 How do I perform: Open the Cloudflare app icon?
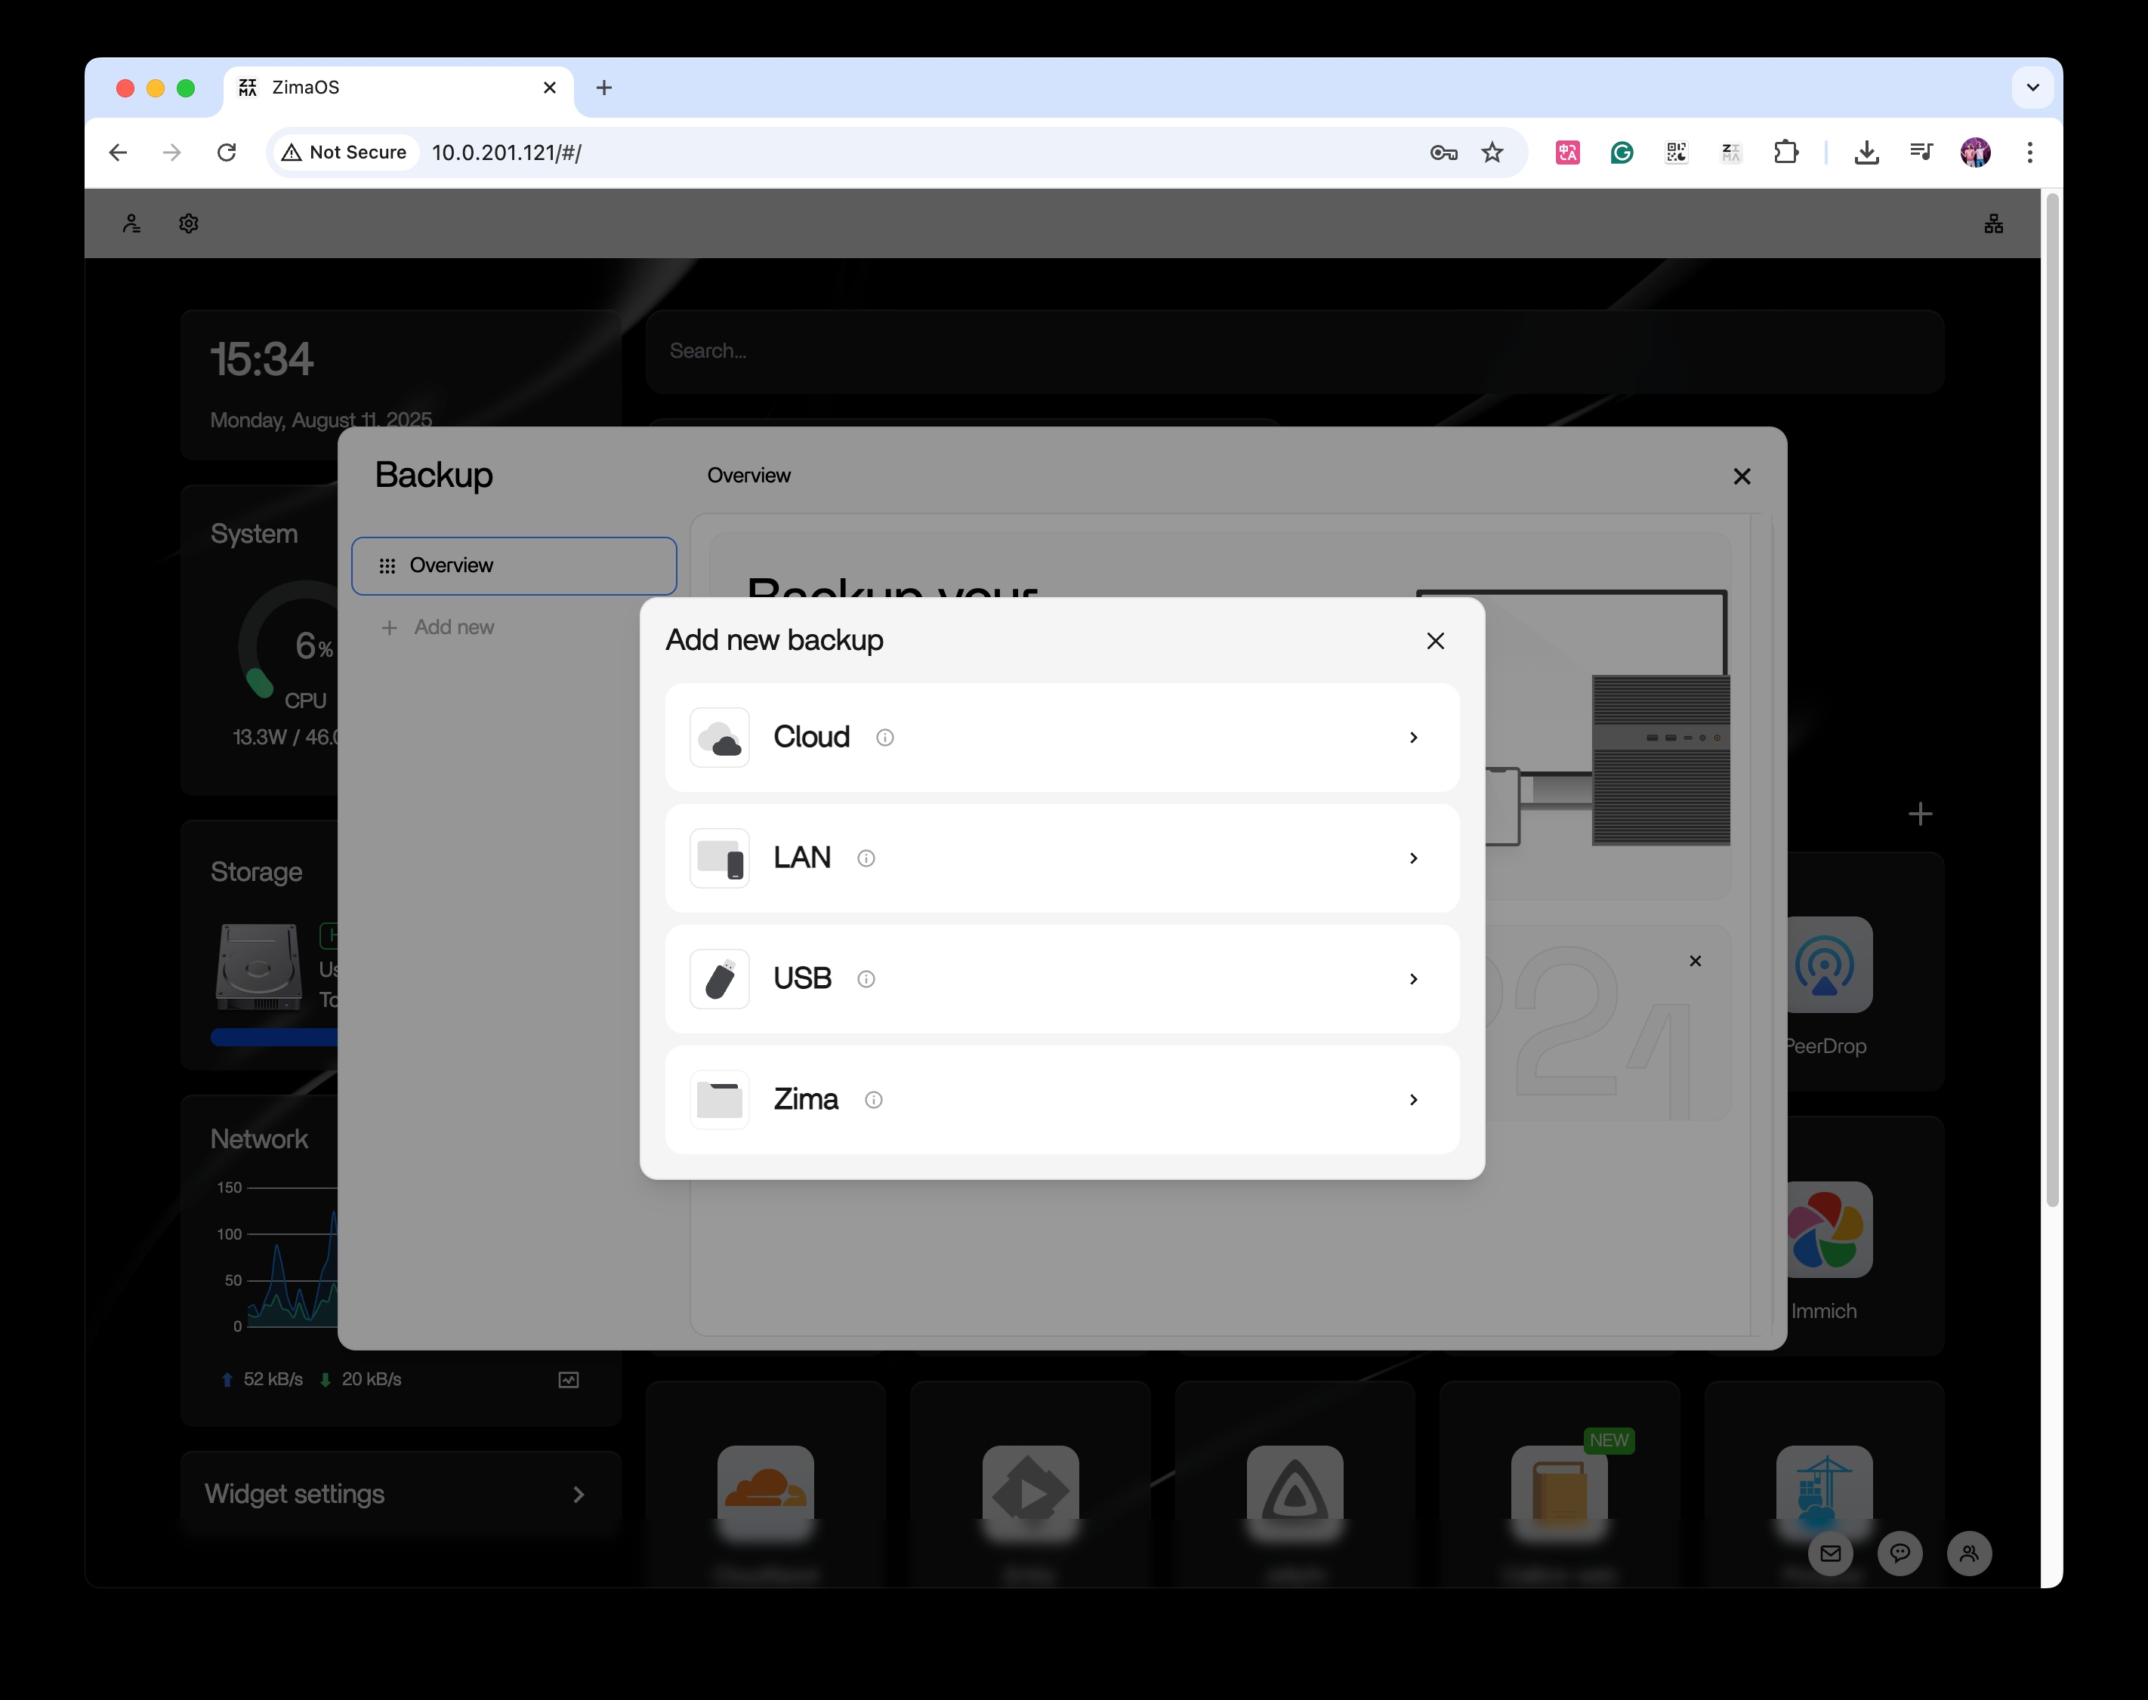point(766,1493)
